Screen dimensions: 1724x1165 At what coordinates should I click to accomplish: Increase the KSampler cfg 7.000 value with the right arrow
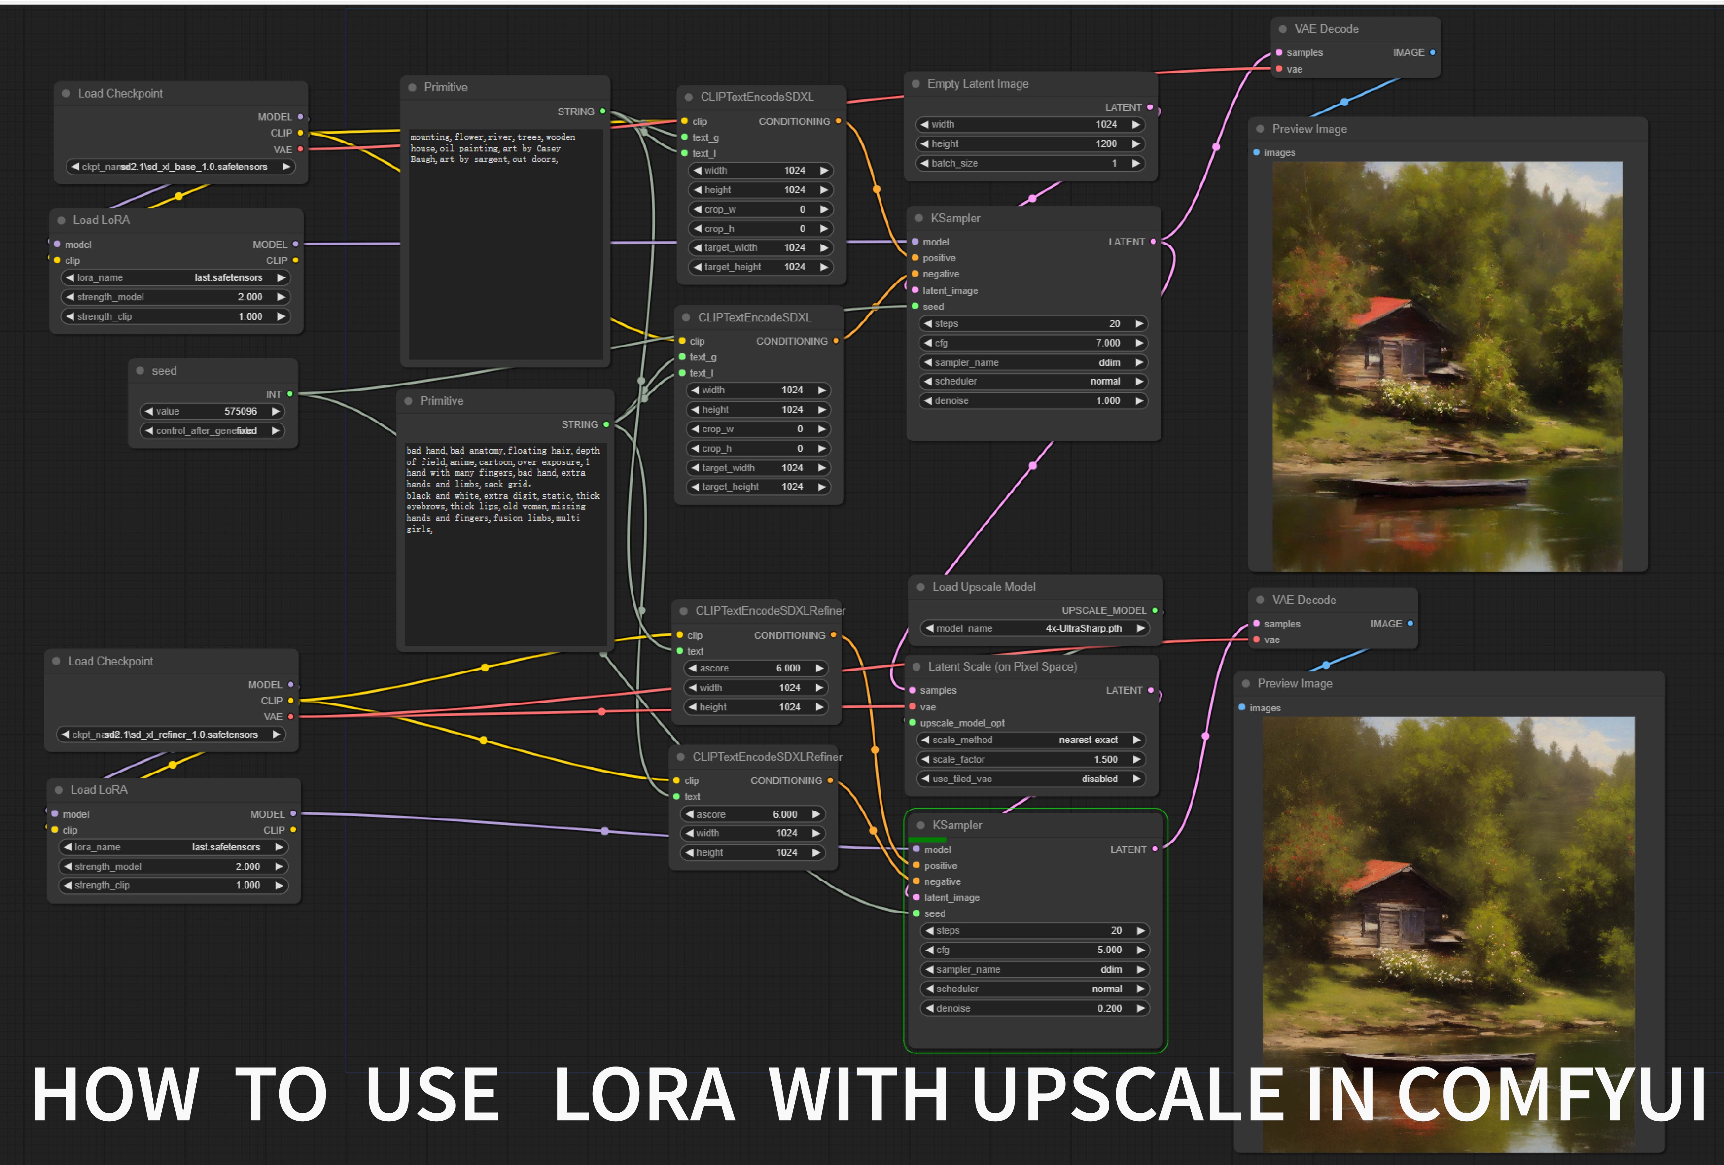pos(1139,343)
